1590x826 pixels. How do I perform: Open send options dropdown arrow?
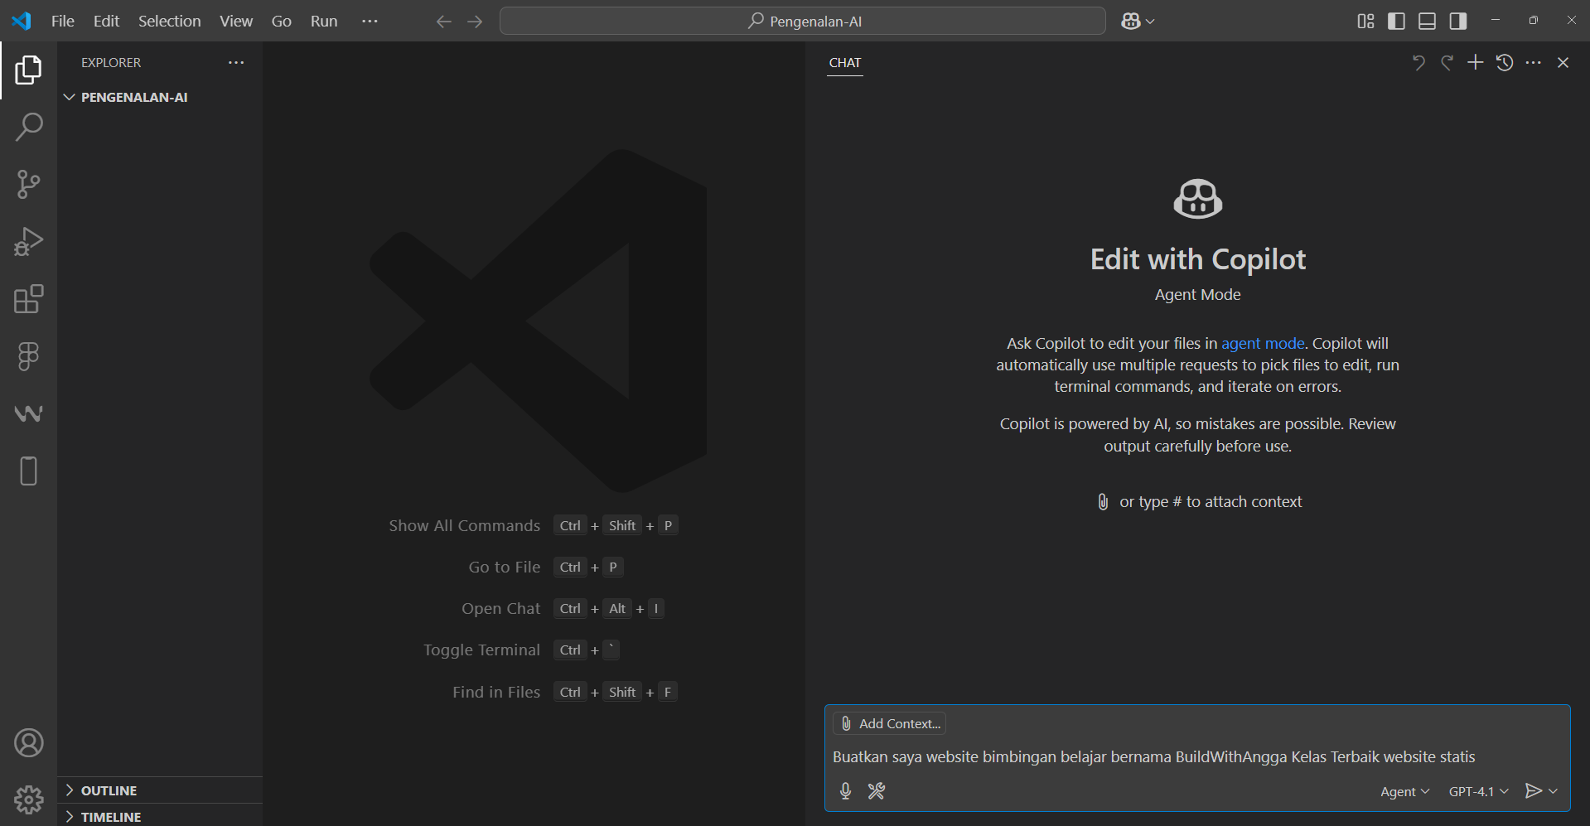[x=1553, y=791]
